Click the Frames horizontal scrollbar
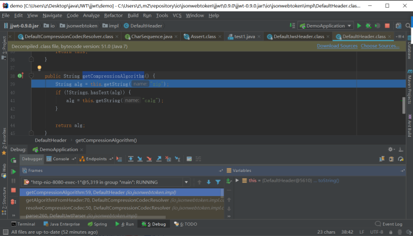This screenshot has width=413, height=236. click(93, 217)
